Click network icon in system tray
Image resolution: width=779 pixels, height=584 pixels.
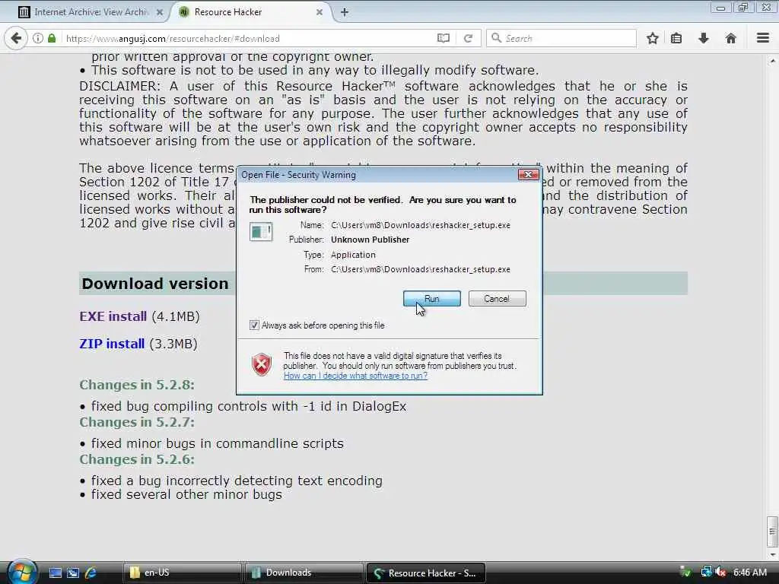[706, 573]
